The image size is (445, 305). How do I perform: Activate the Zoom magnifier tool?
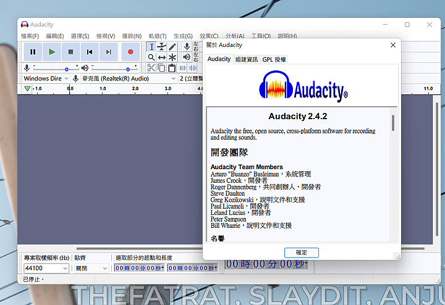tap(151, 57)
